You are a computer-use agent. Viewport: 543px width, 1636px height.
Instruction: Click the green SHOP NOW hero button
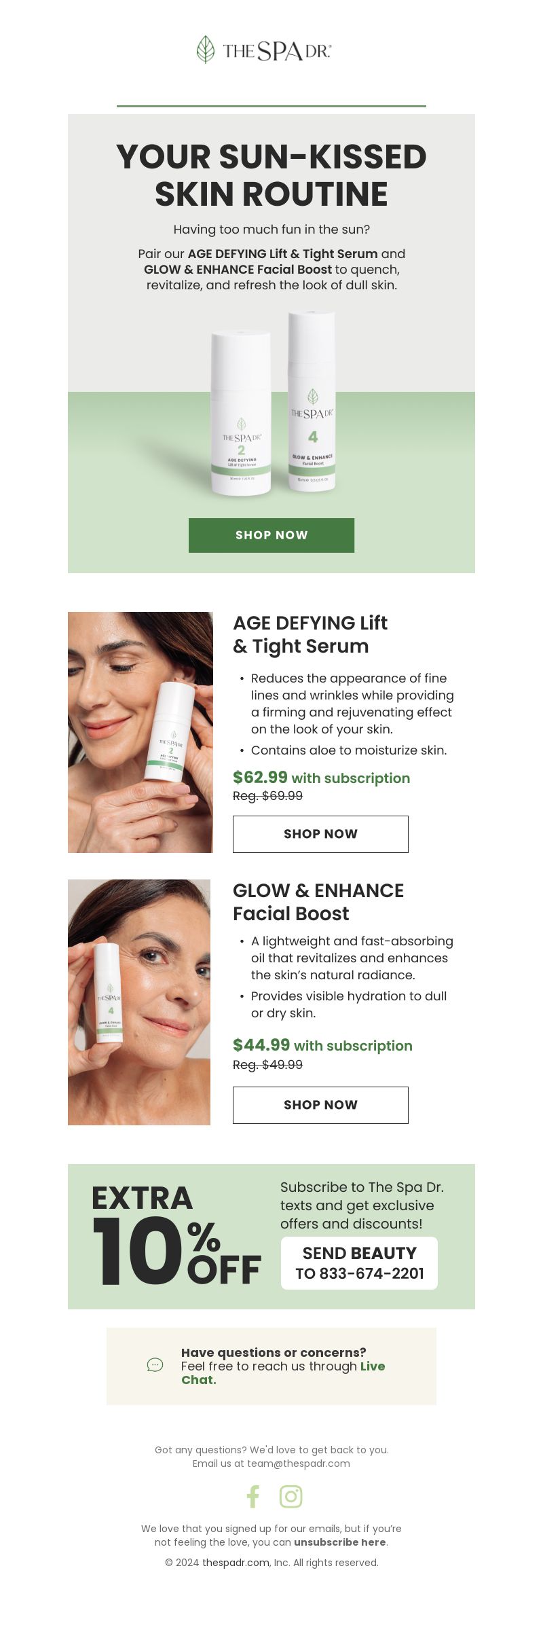pos(271,535)
